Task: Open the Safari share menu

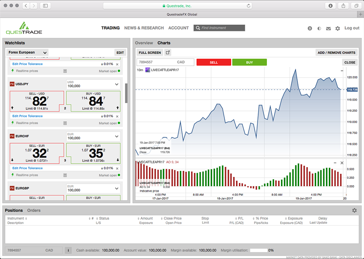Action: 344,6
